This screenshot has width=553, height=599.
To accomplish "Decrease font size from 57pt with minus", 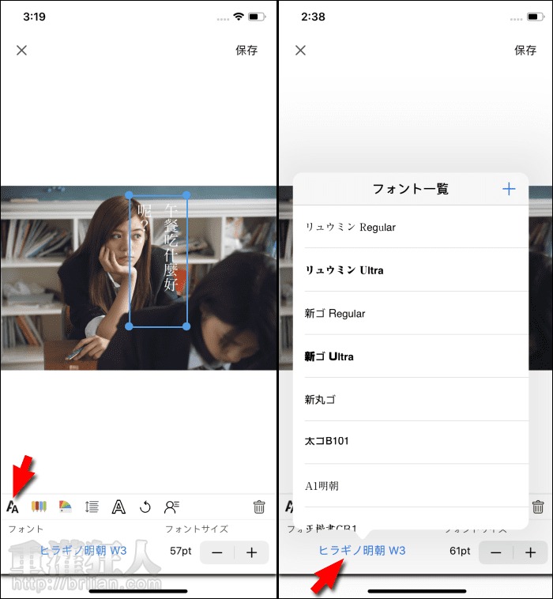I will click(217, 552).
